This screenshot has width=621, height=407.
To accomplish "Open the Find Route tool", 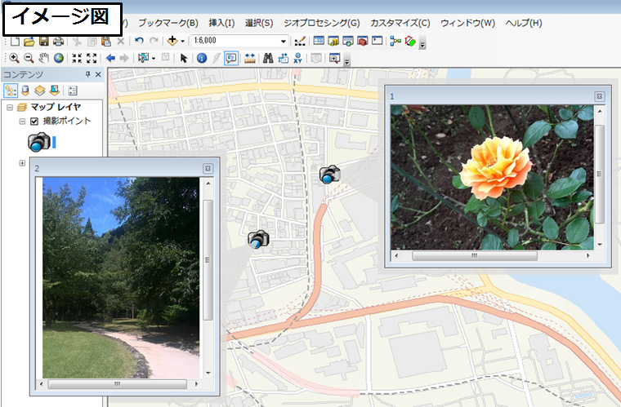I will [x=283, y=59].
